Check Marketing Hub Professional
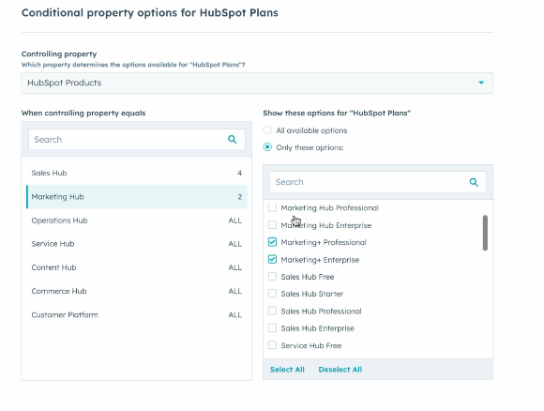The image size is (544, 411). (272, 207)
